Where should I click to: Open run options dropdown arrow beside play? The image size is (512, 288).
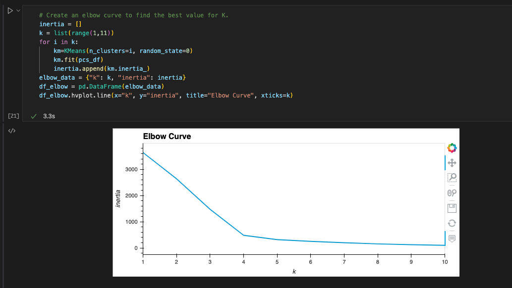click(18, 11)
